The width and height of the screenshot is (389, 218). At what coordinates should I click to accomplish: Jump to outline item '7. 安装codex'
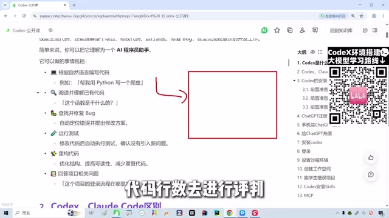(x=309, y=142)
